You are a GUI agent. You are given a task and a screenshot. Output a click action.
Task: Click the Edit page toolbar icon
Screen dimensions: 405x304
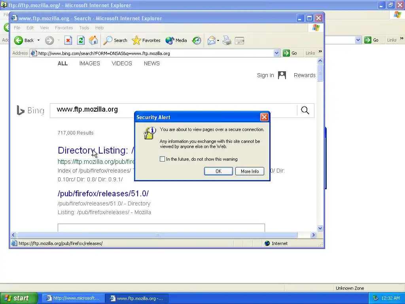point(239,41)
